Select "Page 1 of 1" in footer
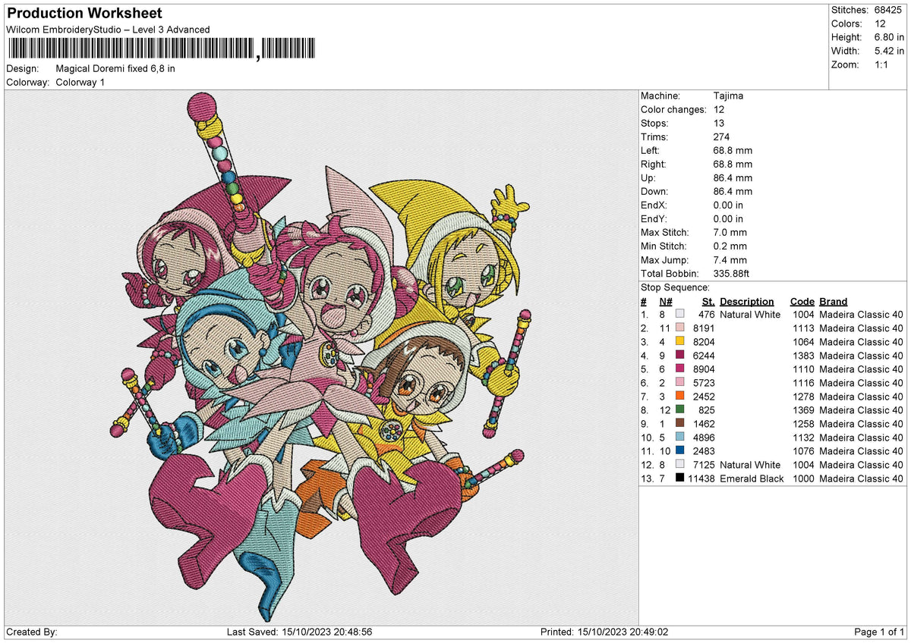 (879, 632)
